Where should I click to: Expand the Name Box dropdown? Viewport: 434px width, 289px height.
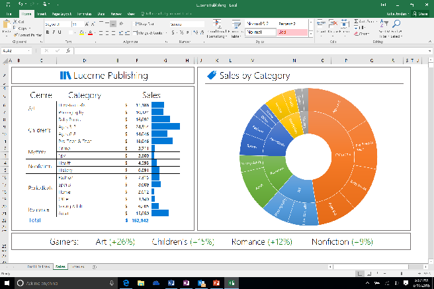tap(31, 50)
